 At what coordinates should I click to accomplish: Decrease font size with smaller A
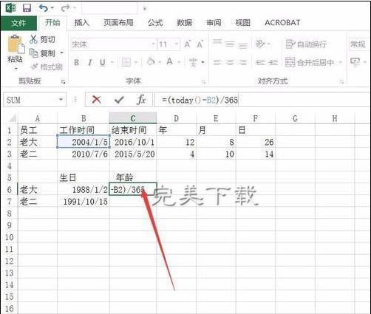200,44
